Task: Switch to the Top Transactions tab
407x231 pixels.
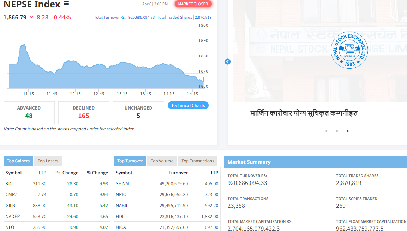Action: pyautogui.click(x=198, y=161)
